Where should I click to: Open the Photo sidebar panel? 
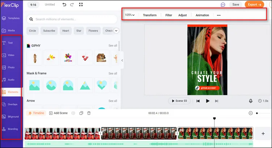pyautogui.click(x=9, y=67)
